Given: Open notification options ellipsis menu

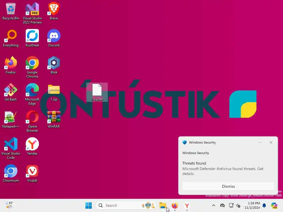Looking at the screenshot, I should [x=260, y=142].
